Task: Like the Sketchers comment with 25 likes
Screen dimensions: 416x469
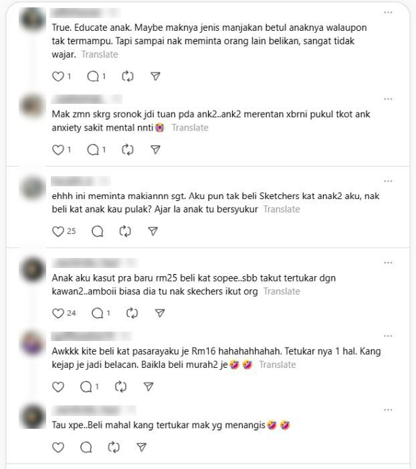Action: (x=58, y=231)
